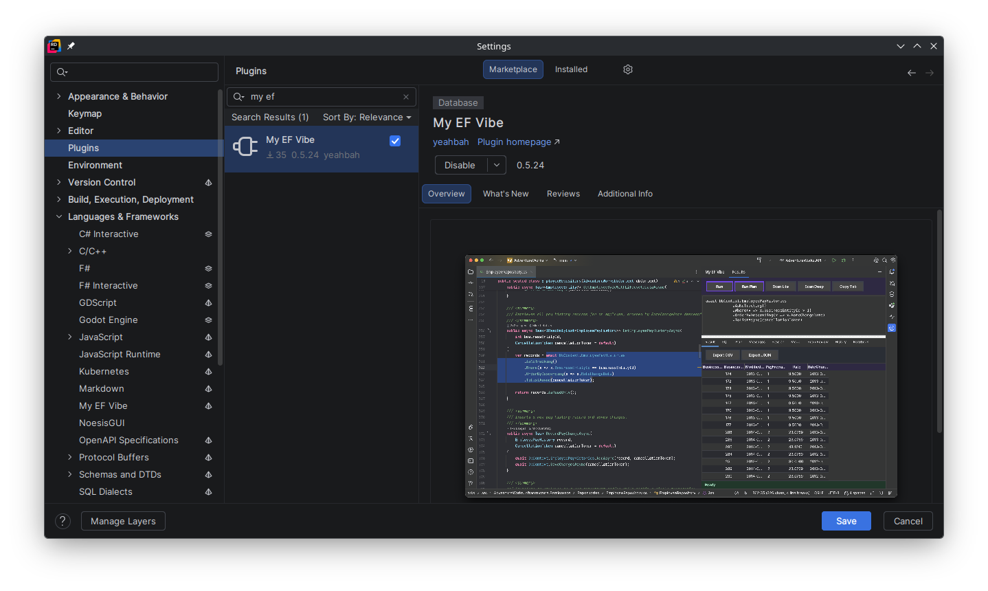Expand the JavaScript node

tap(70, 337)
